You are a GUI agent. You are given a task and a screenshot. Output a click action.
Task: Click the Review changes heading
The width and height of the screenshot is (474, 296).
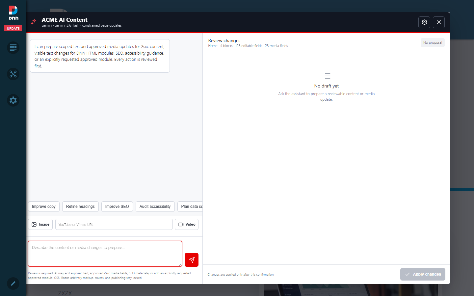pos(224,40)
